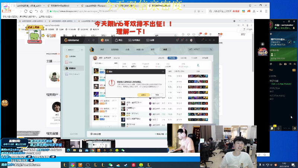Open a new tab in the outer browser
298x168 pixels.
pos(184,6)
